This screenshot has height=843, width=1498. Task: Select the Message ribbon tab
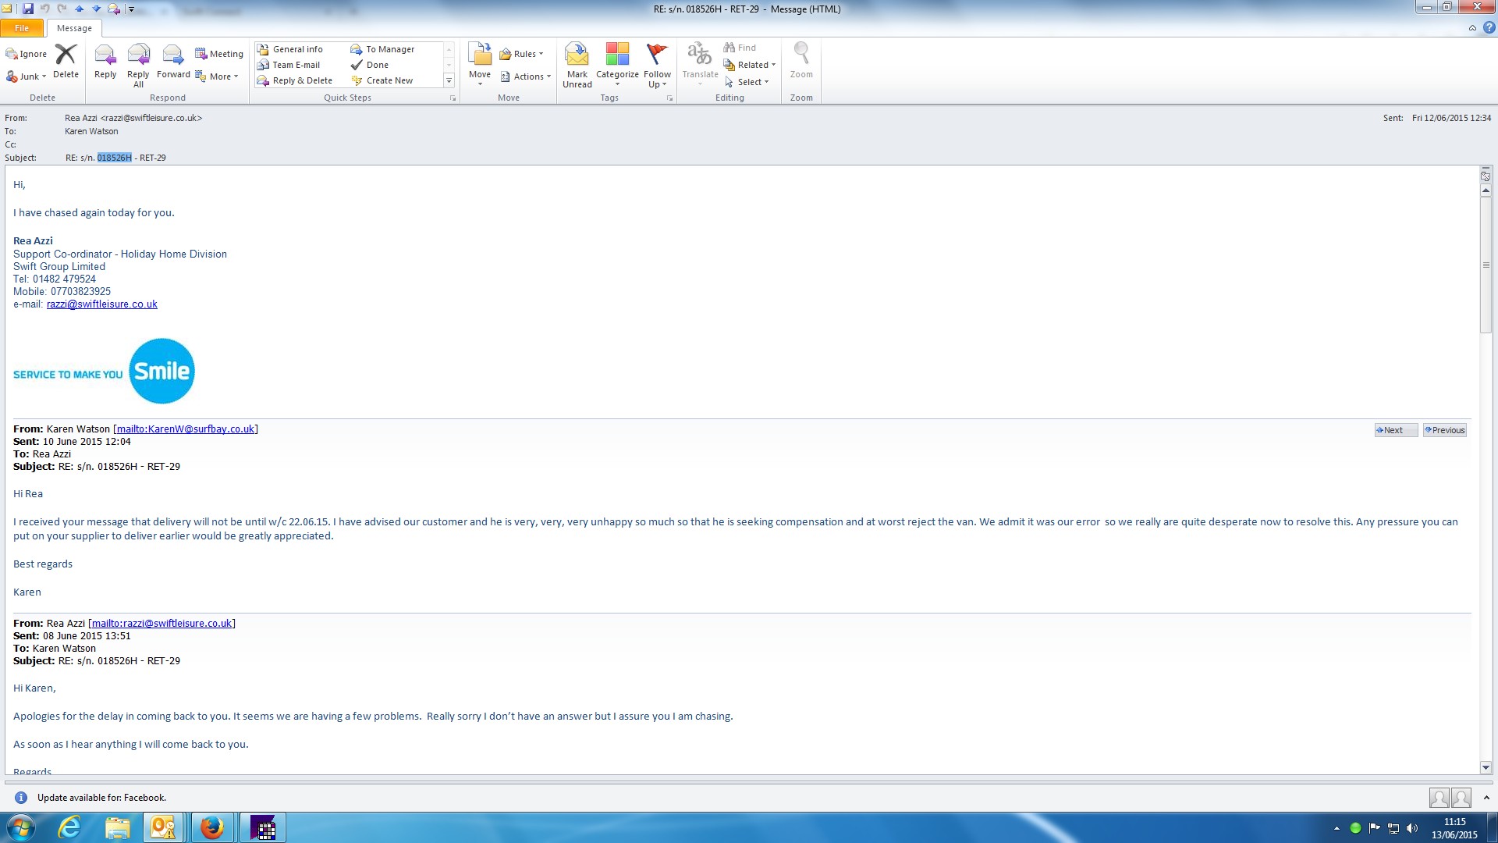pos(74,28)
